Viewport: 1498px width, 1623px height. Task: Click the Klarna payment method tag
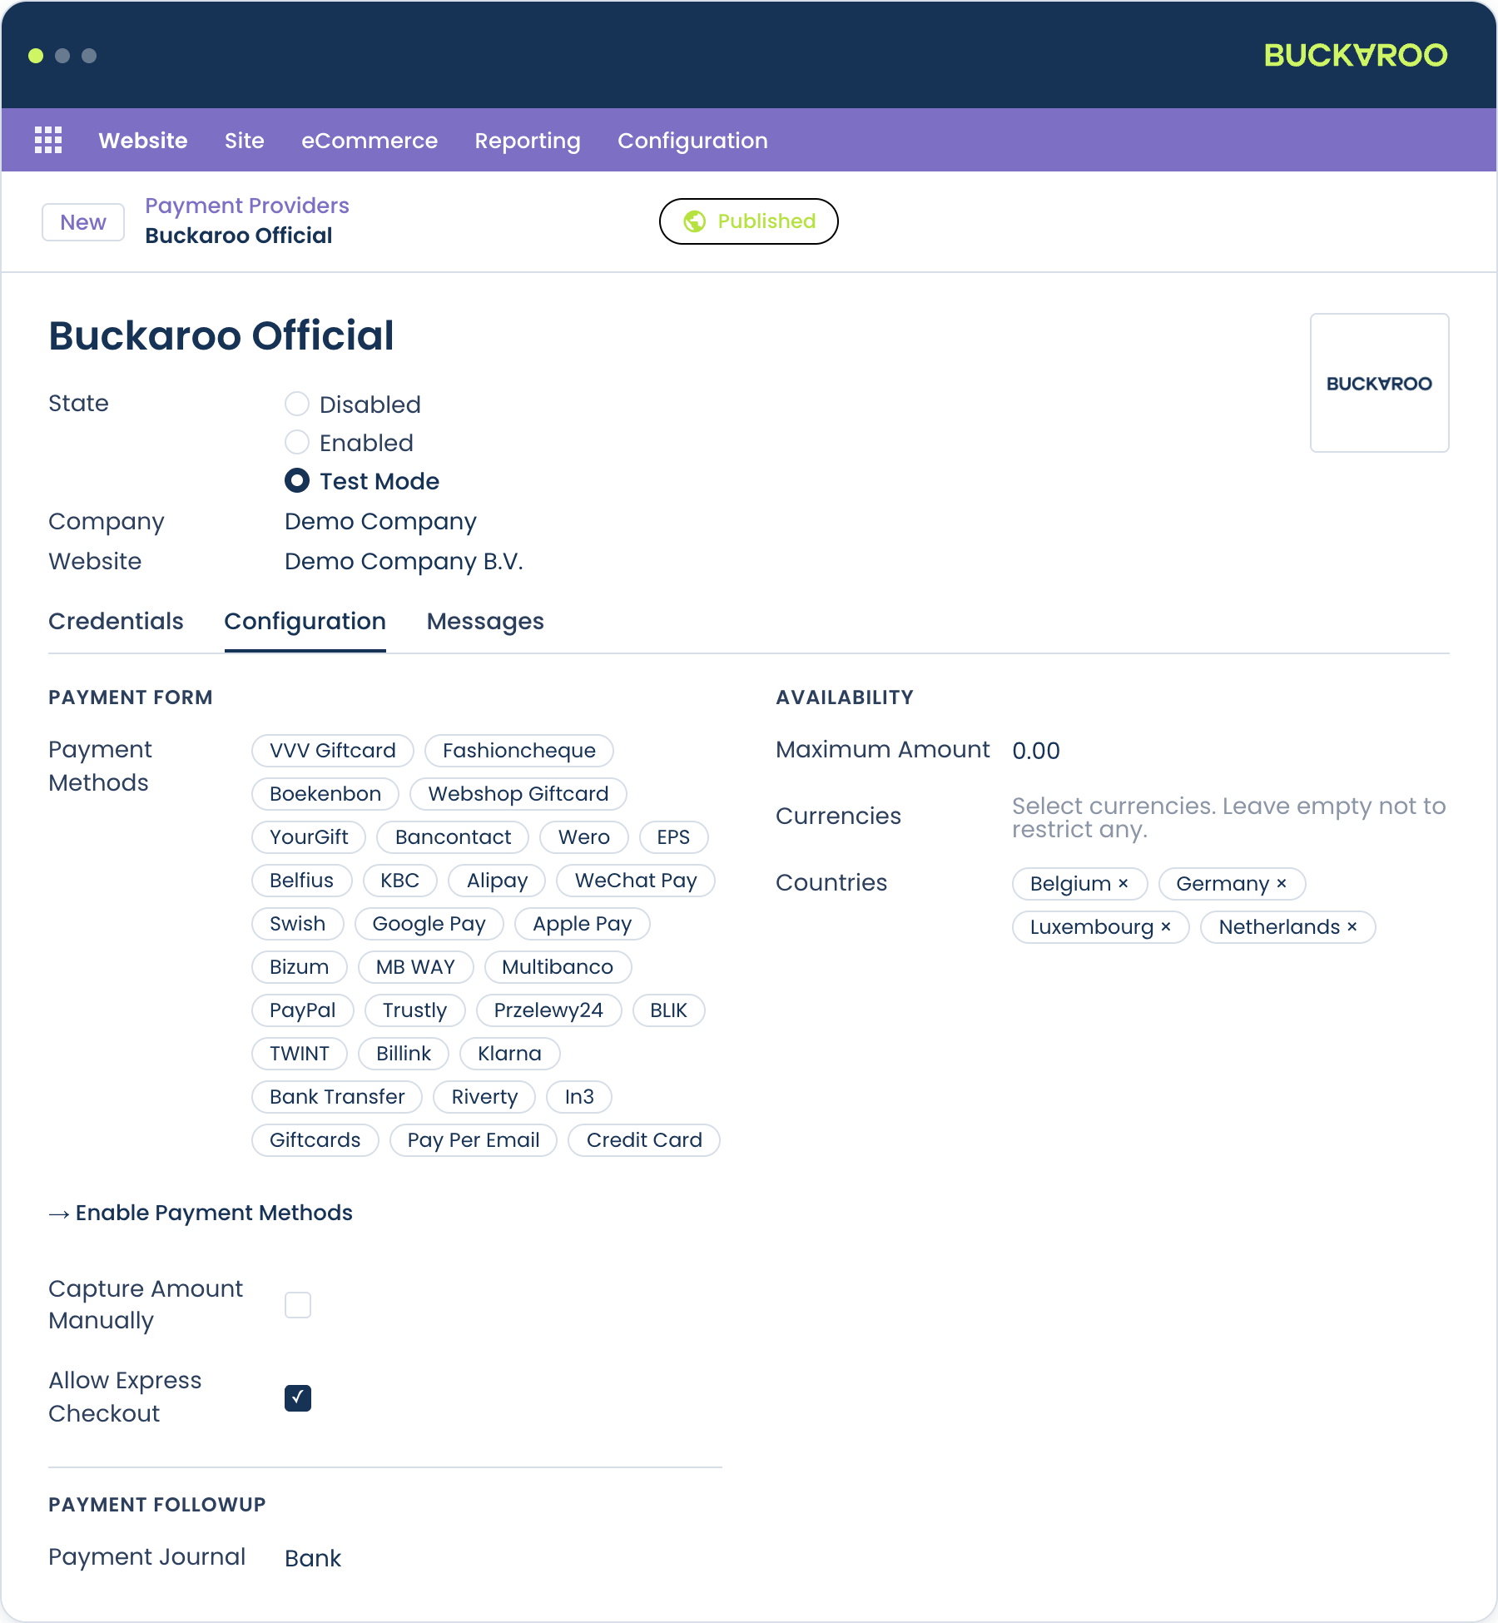510,1054
